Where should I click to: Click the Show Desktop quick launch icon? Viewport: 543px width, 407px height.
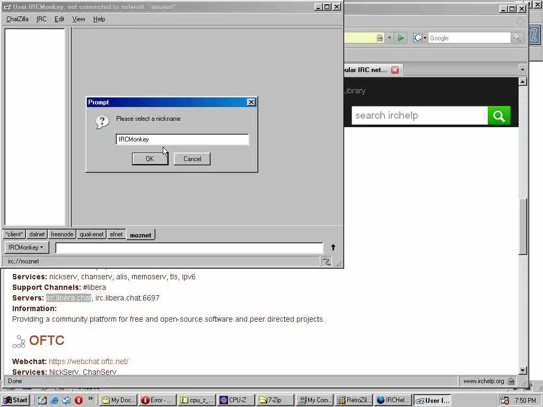[67, 400]
